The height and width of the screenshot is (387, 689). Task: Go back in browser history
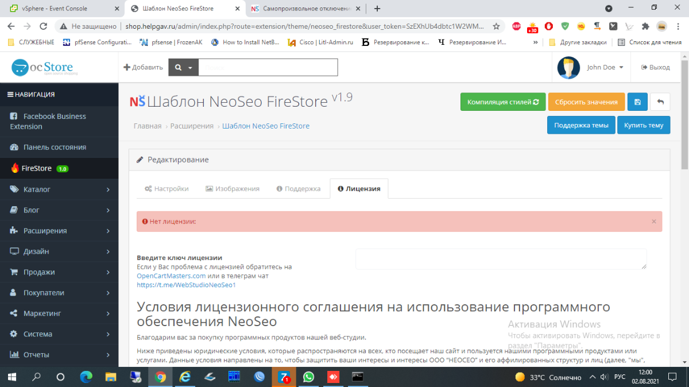point(11,26)
